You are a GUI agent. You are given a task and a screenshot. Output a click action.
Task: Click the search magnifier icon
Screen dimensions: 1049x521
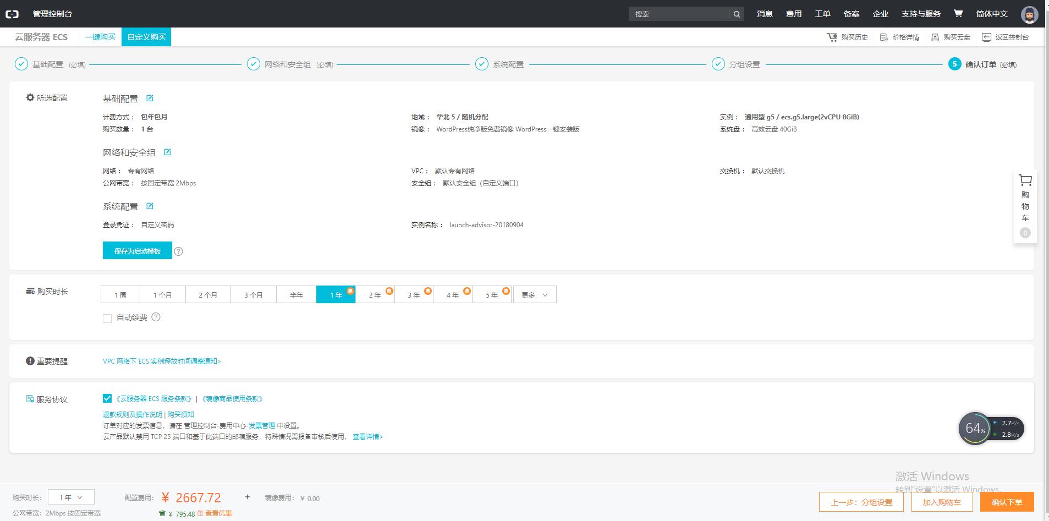737,14
